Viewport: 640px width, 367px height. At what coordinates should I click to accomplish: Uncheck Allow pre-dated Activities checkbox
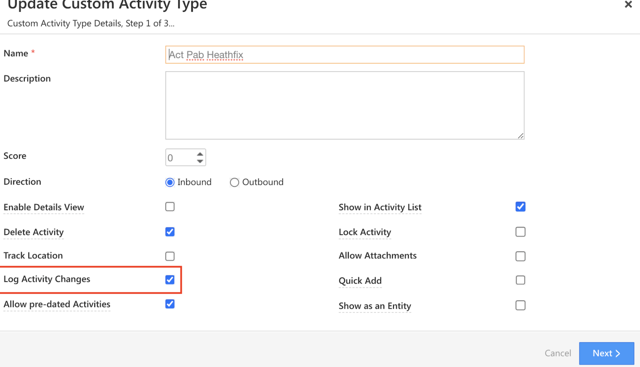pyautogui.click(x=170, y=304)
